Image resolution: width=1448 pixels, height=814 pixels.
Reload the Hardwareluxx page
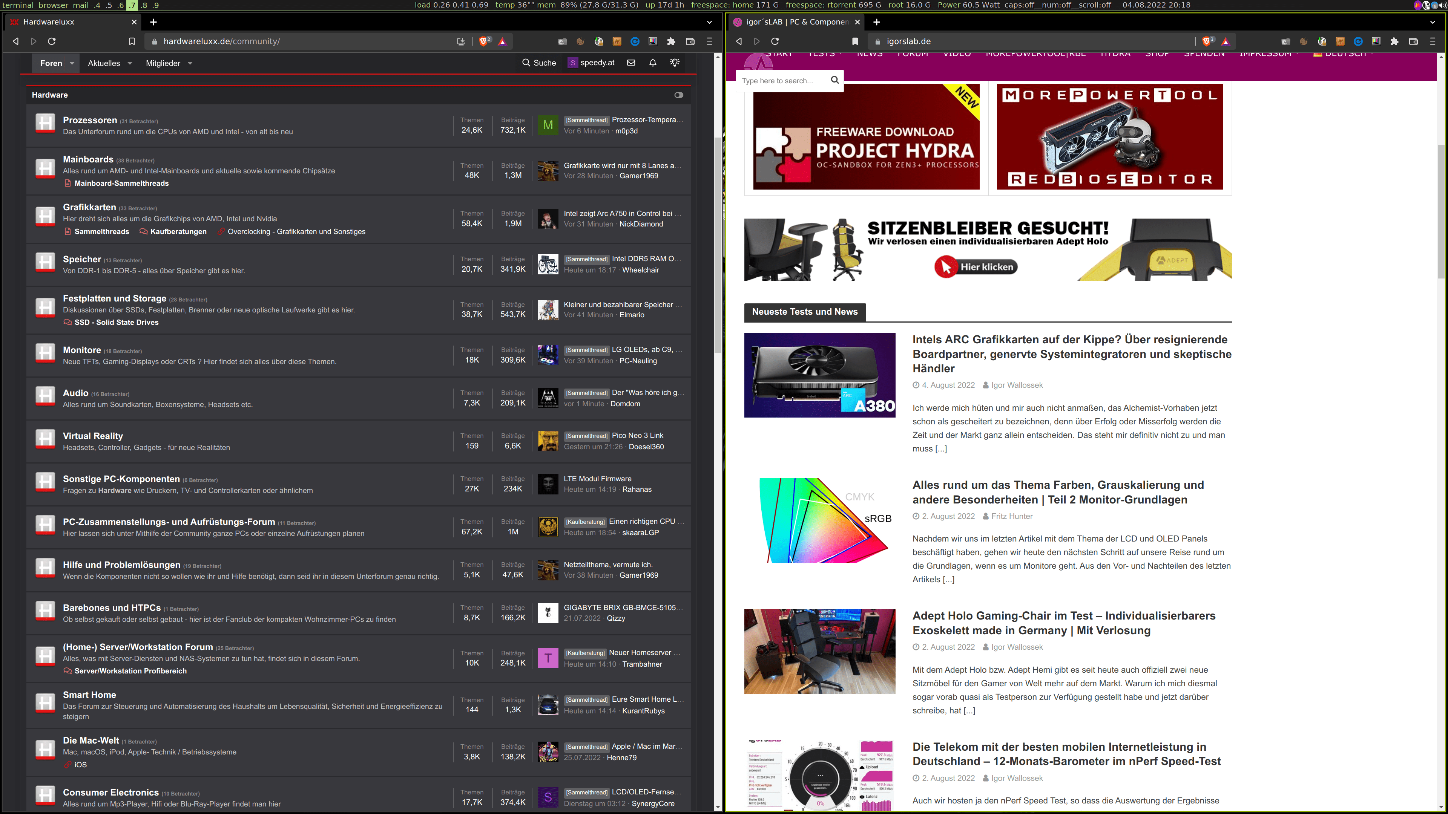pyautogui.click(x=52, y=41)
